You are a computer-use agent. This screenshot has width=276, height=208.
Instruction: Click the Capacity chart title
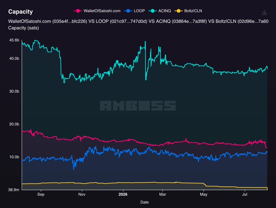20,12
